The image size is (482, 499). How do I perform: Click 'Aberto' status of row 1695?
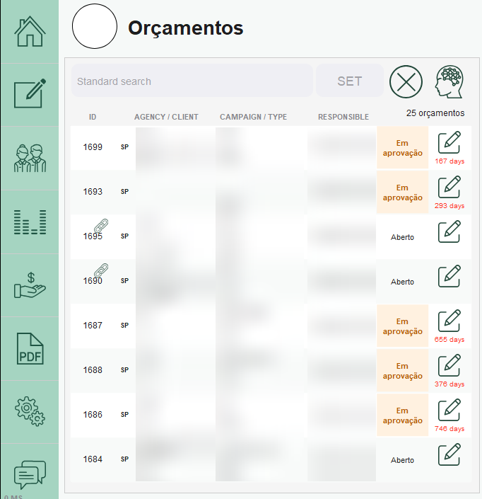tap(402, 237)
